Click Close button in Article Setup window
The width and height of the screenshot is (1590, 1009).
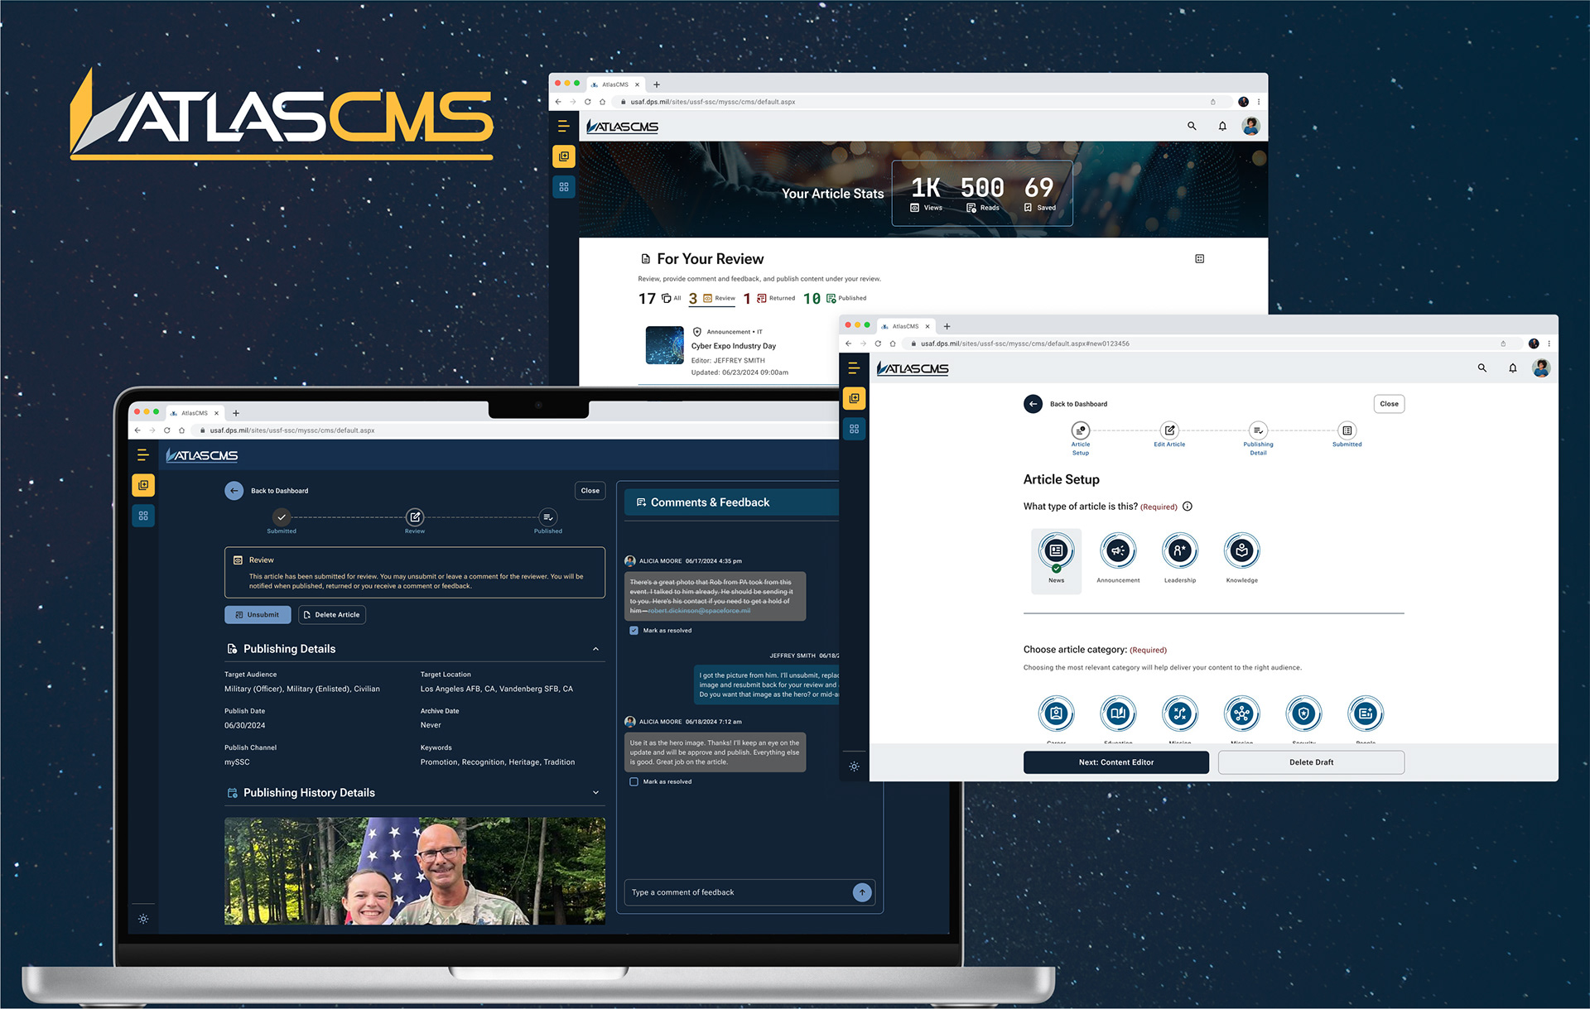[x=1389, y=404]
